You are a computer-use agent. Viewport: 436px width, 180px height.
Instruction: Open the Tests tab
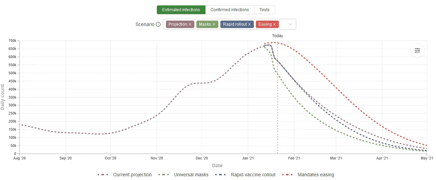264,10
